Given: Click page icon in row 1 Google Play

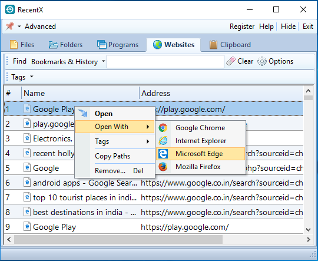Looking at the screenshot, I should (27, 108).
